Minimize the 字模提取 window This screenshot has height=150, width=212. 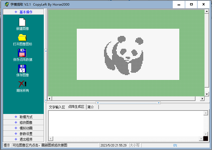click(179, 5)
